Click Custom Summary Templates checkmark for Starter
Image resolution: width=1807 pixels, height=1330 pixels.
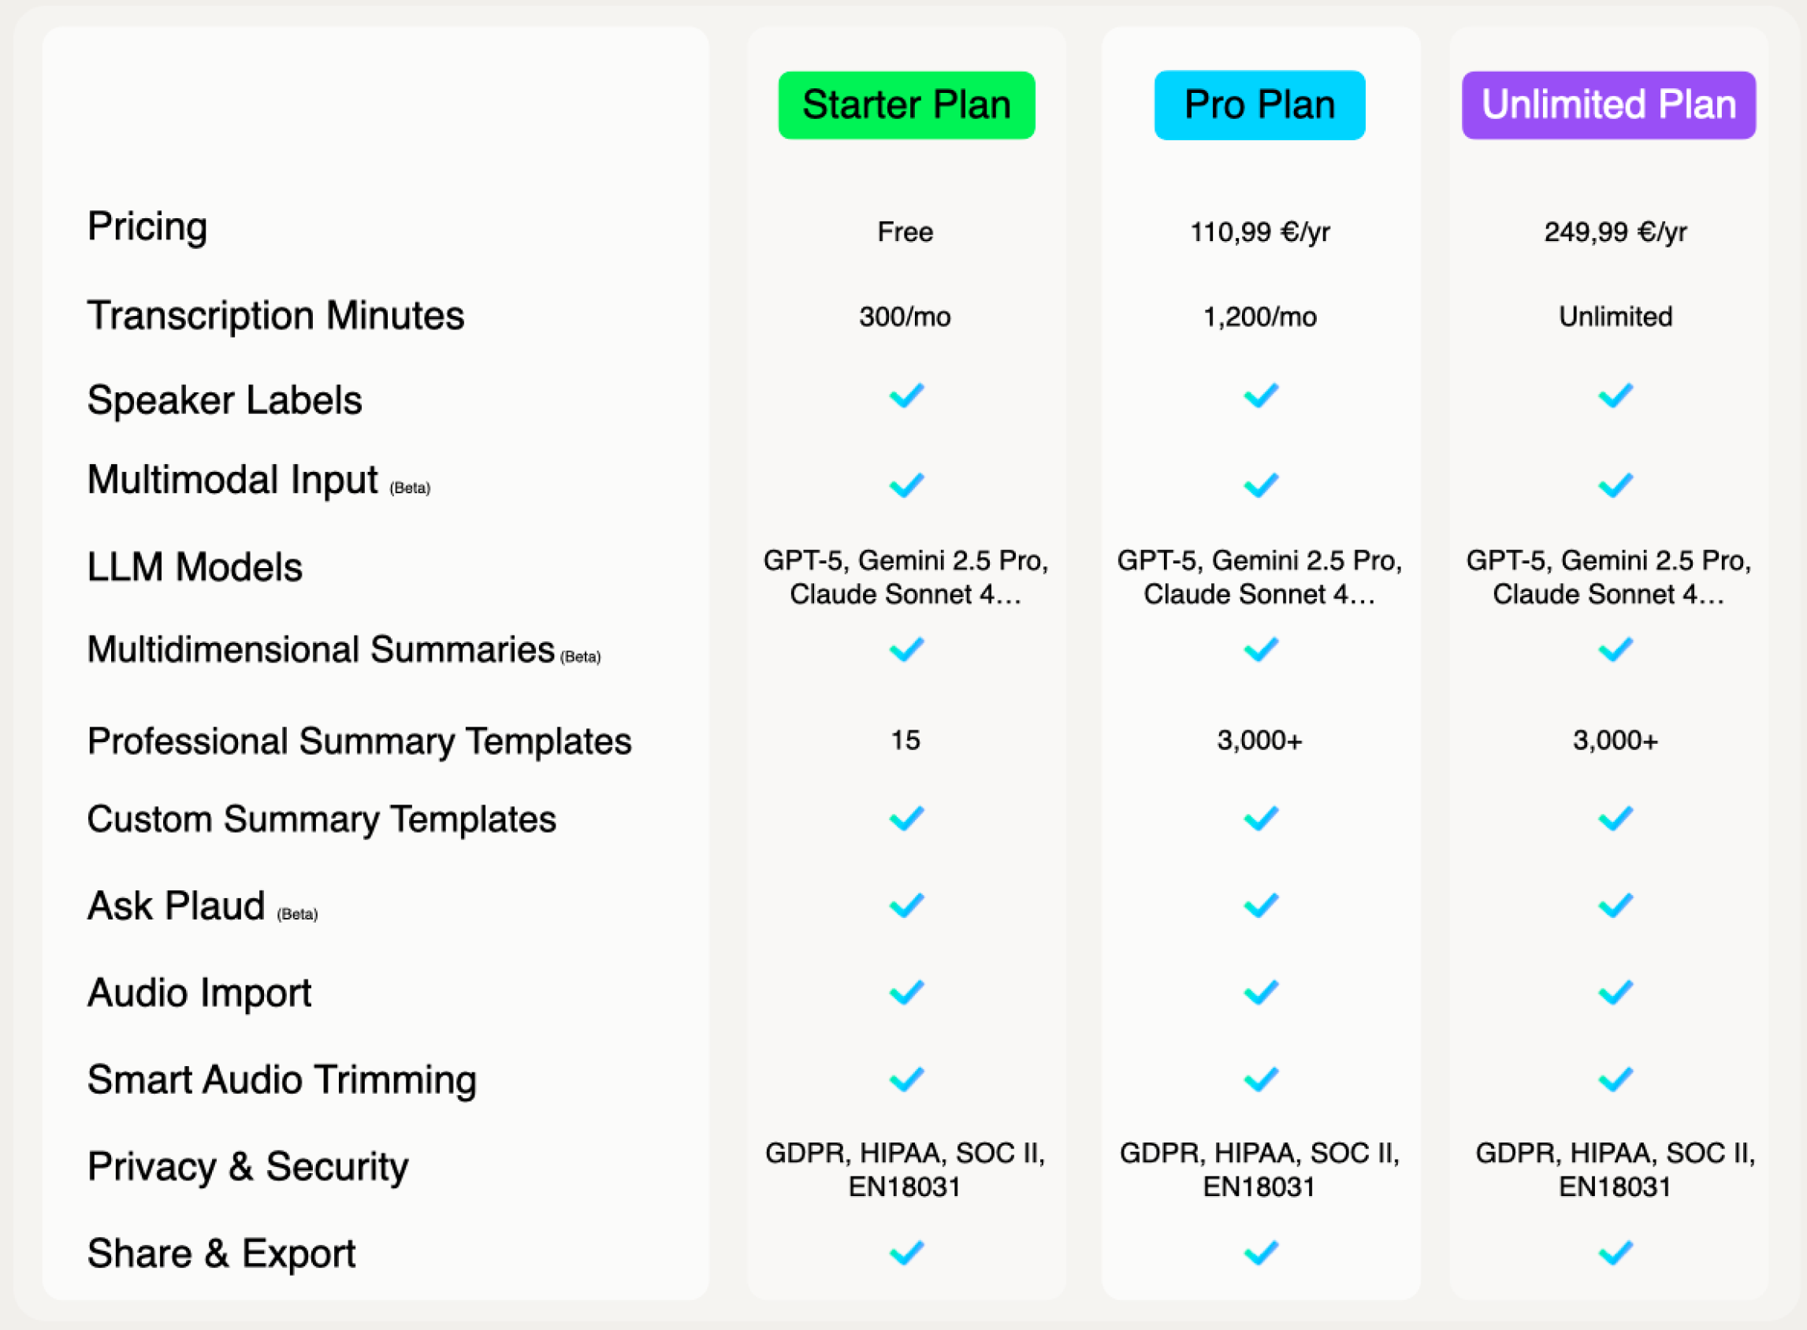(906, 818)
